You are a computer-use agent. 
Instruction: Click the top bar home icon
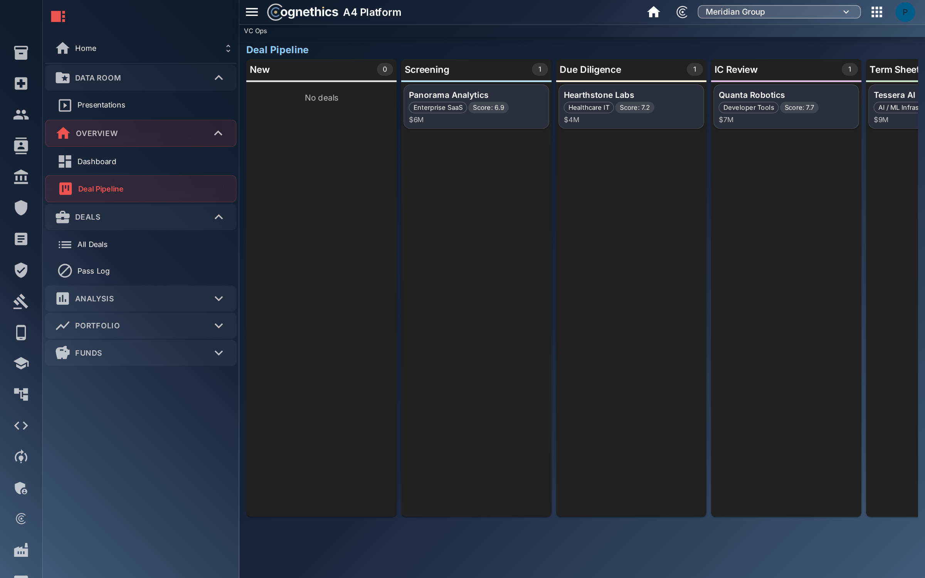pos(654,12)
